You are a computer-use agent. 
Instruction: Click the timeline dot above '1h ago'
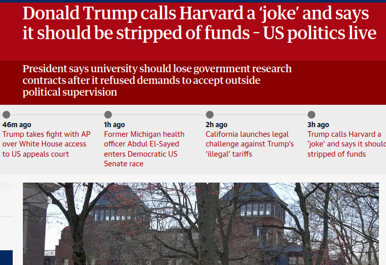point(108,114)
